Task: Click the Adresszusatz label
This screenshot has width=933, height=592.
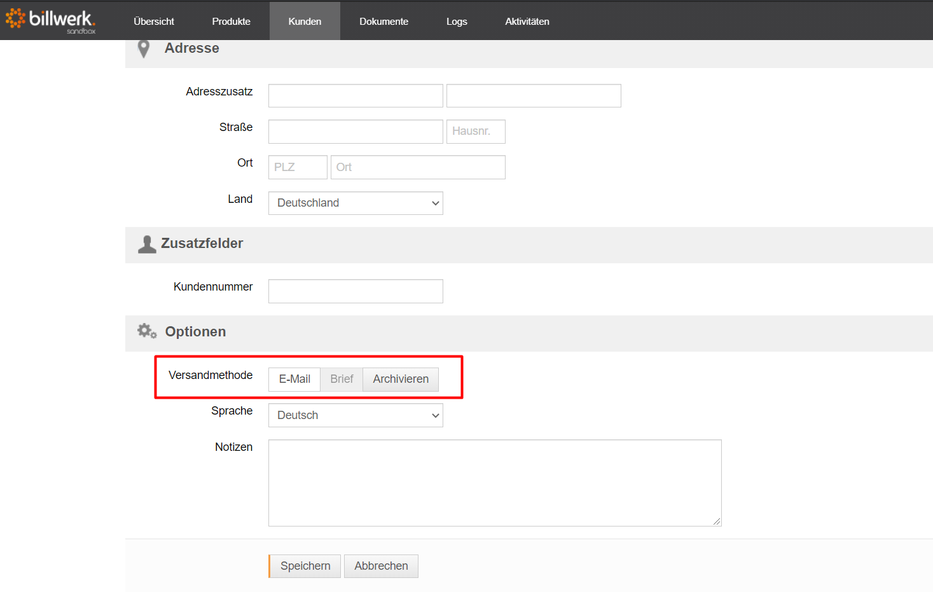Action: [219, 92]
